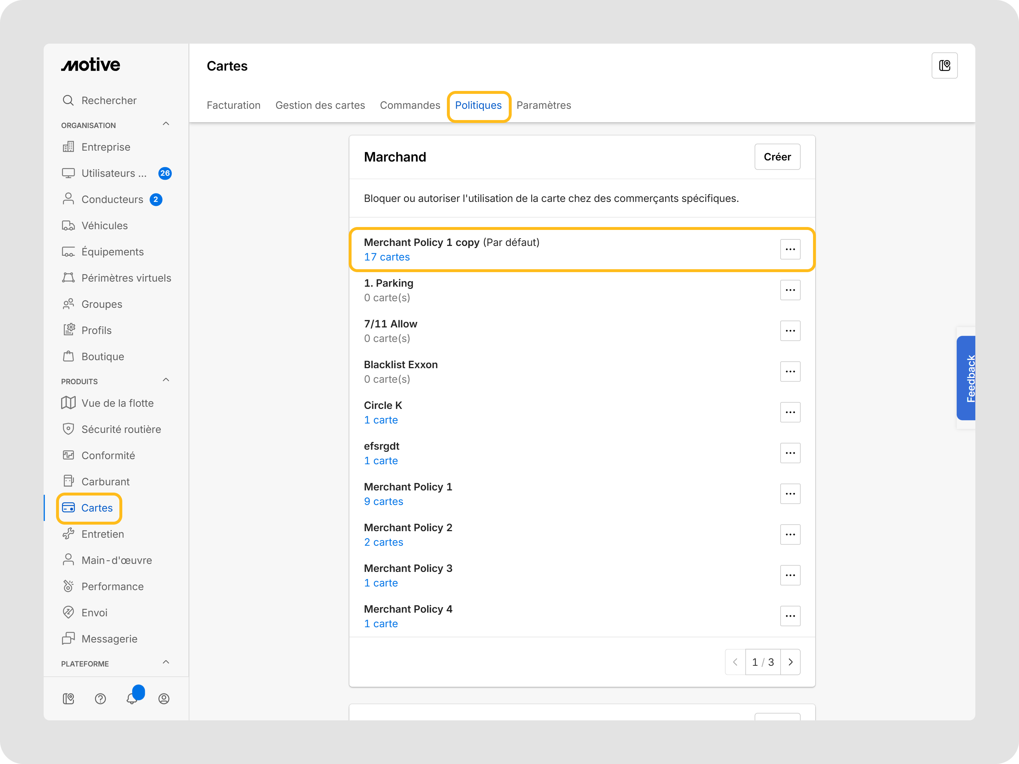Viewport: 1019px width, 764px height.
Task: Open options menu for Merchant Policy 4
Action: coord(790,616)
